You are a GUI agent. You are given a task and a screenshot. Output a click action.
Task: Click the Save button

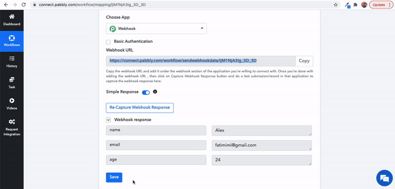(x=114, y=177)
